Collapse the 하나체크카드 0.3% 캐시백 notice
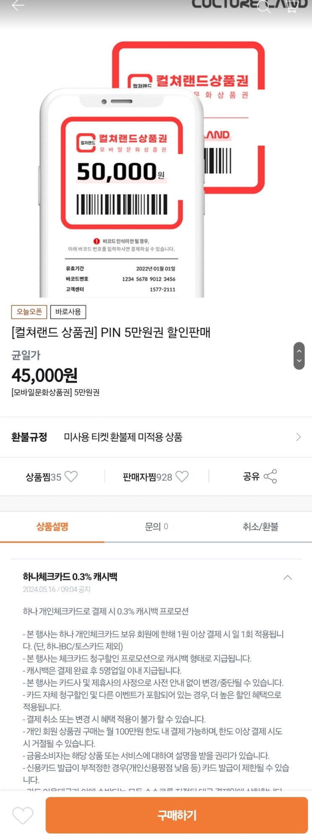312x839 pixels. coord(288,578)
